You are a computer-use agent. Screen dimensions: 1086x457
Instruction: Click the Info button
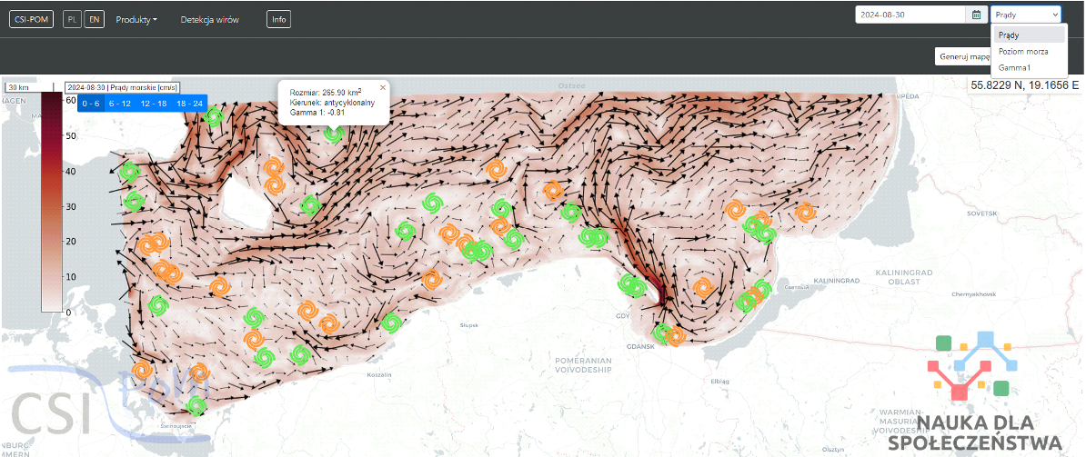pyautogui.click(x=278, y=19)
